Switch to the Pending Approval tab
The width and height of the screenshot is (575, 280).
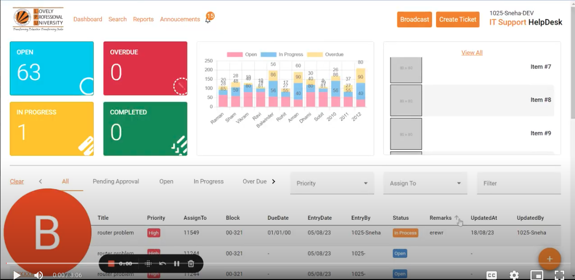point(116,181)
